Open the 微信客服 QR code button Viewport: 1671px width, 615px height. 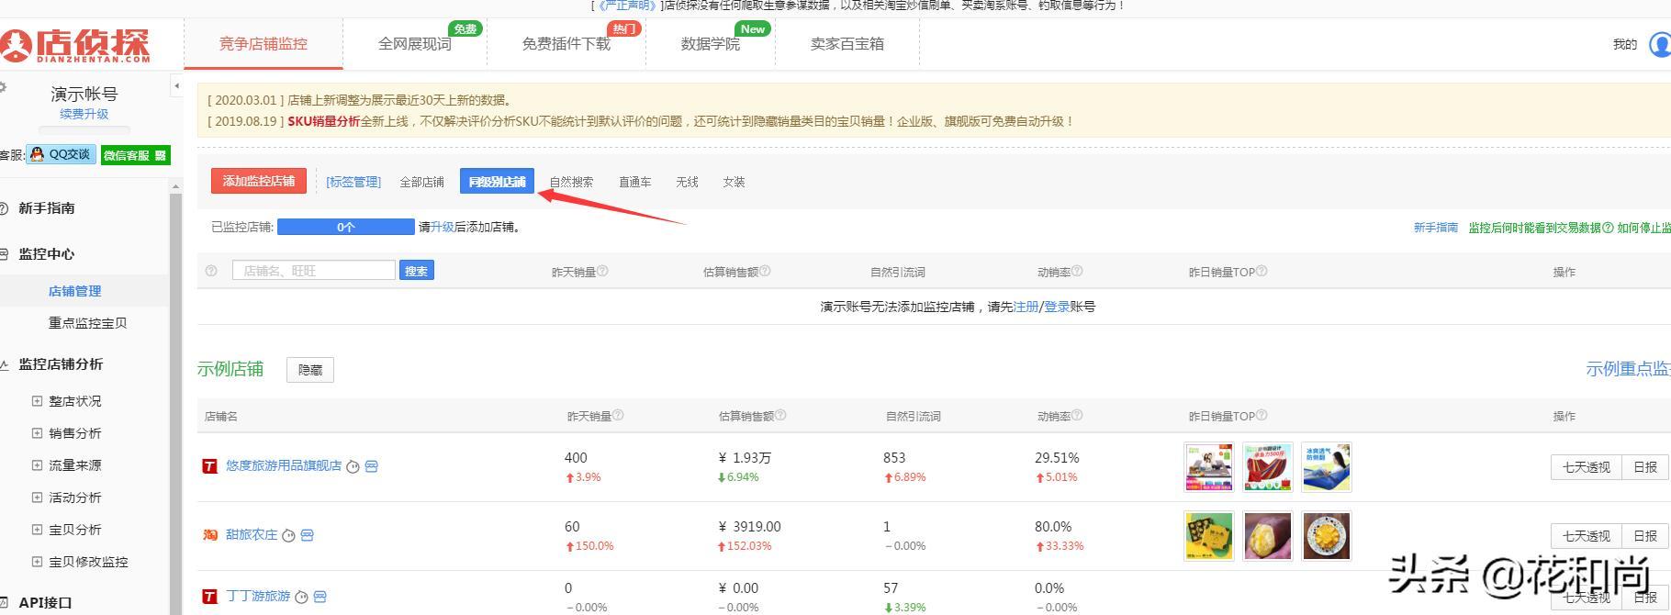(136, 155)
